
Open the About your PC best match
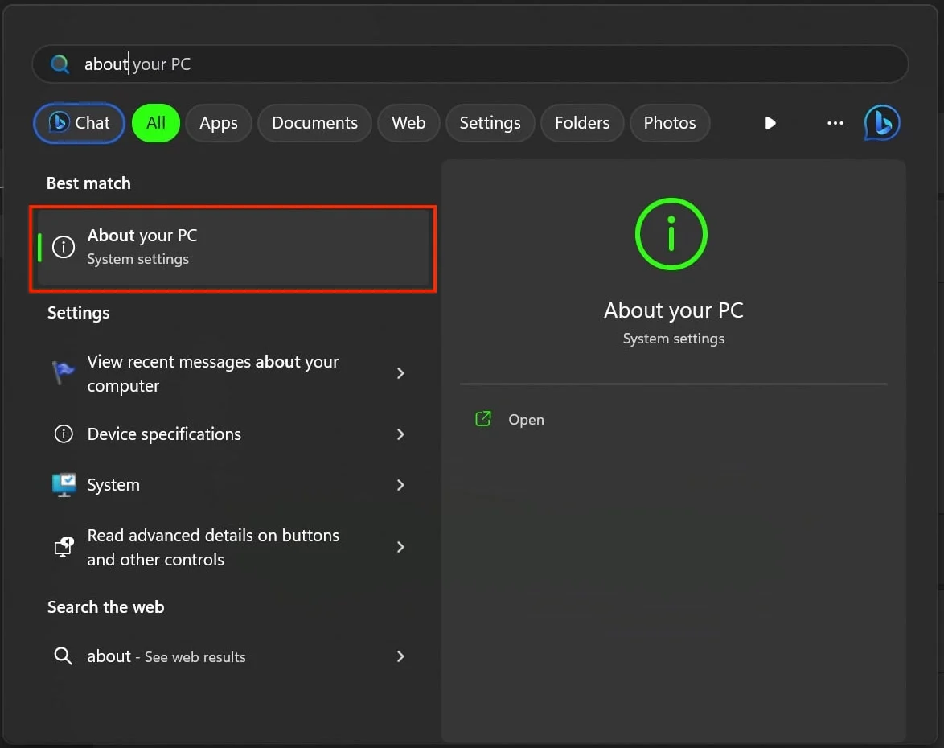coord(233,247)
